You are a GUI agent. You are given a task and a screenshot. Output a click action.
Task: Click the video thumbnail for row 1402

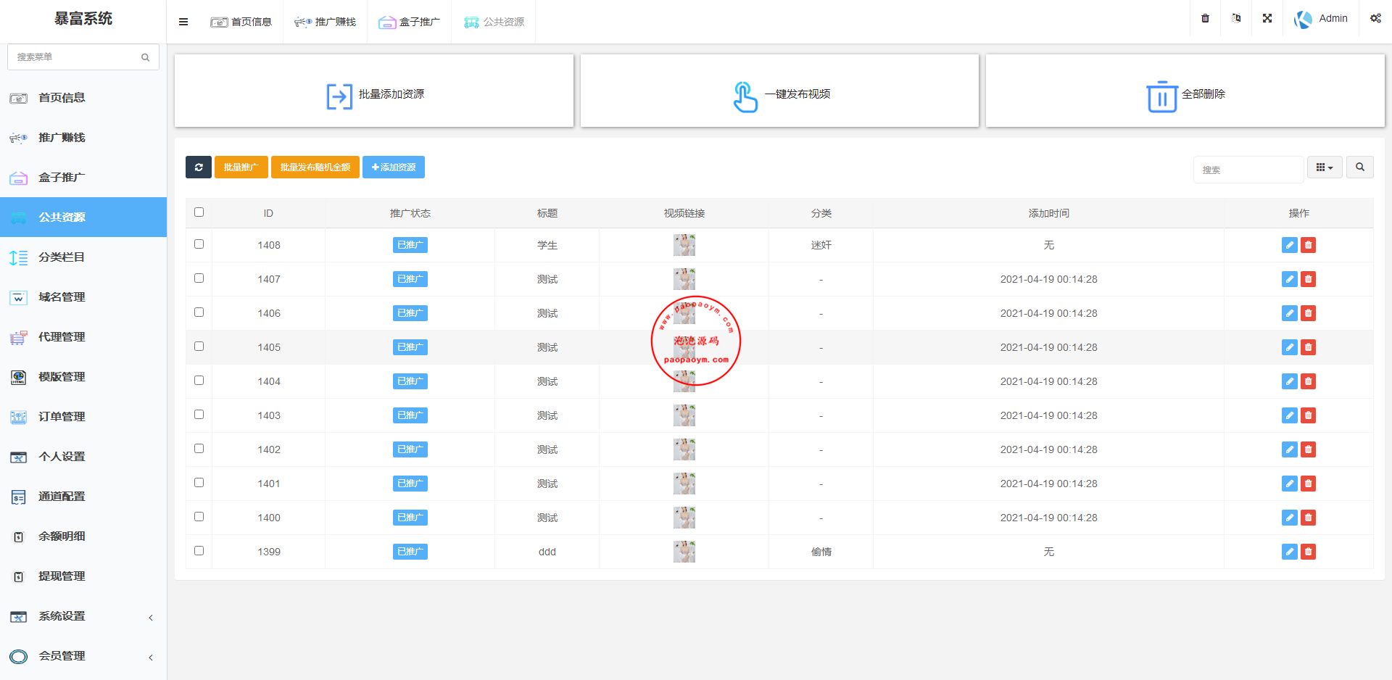pyautogui.click(x=684, y=449)
